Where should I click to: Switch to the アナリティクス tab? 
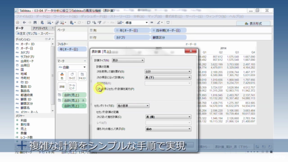pos(40,28)
